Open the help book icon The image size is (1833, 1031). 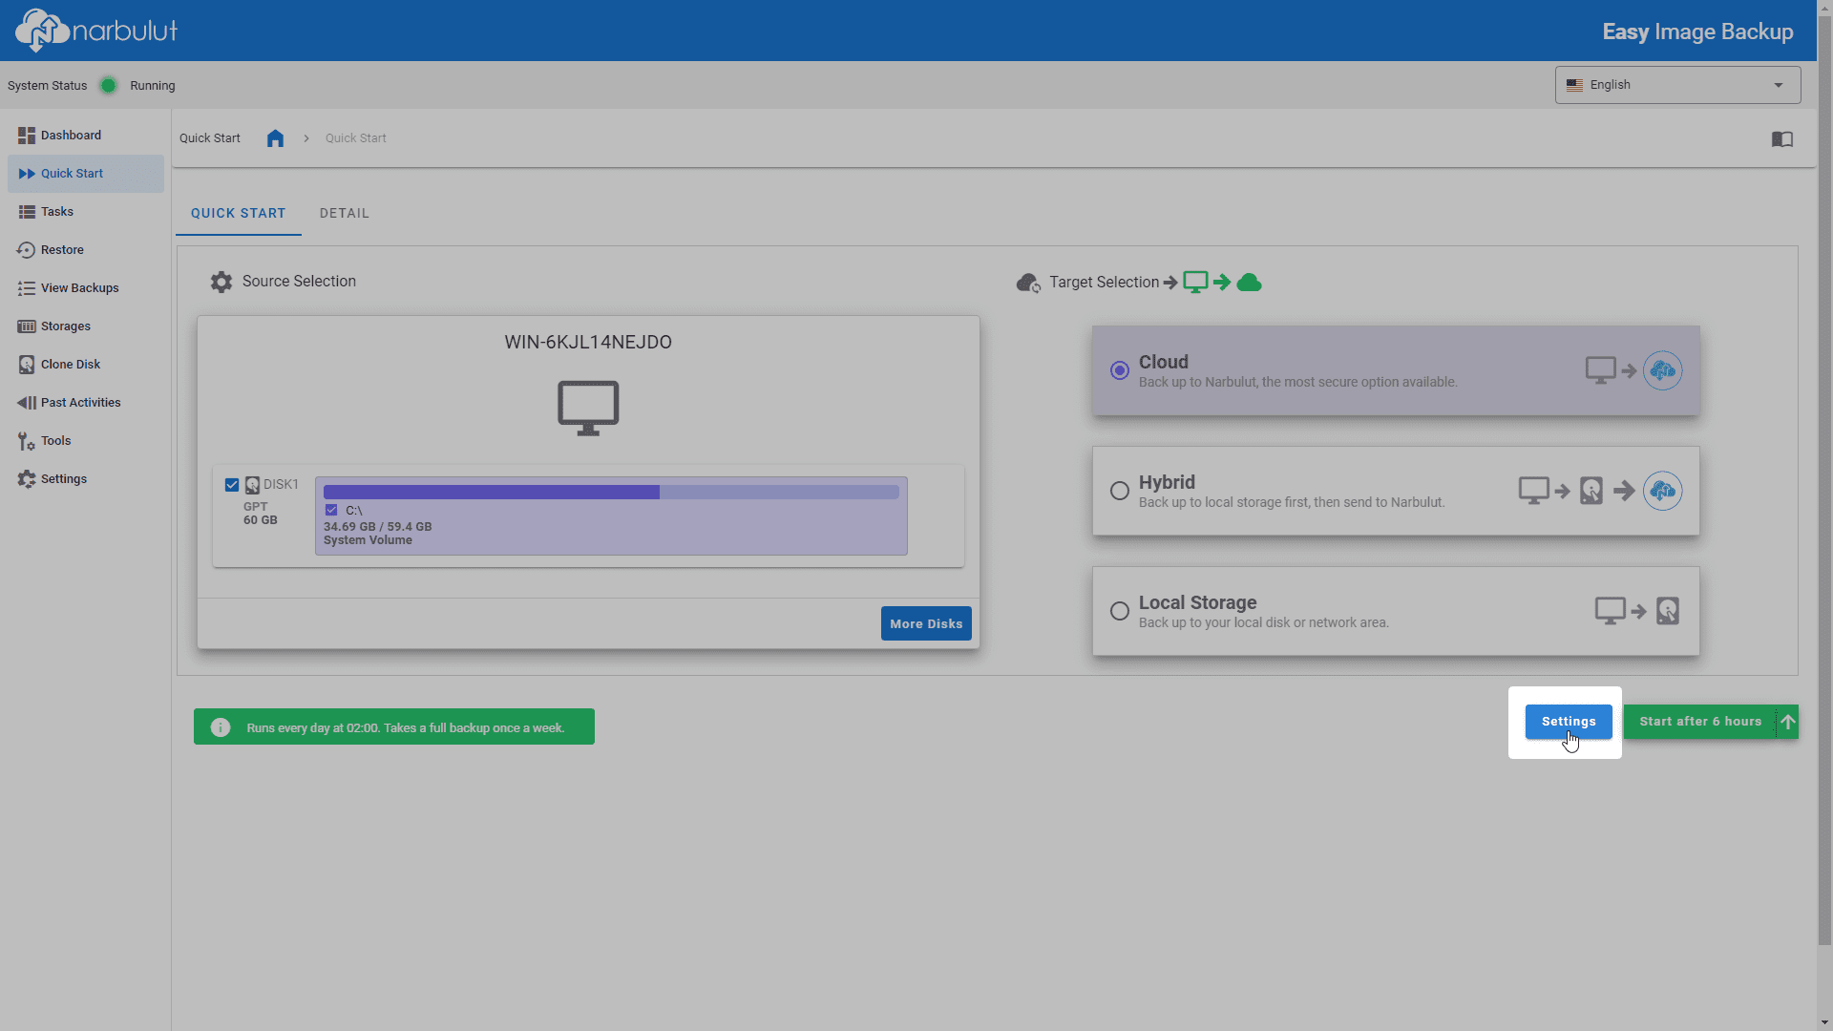click(x=1781, y=139)
